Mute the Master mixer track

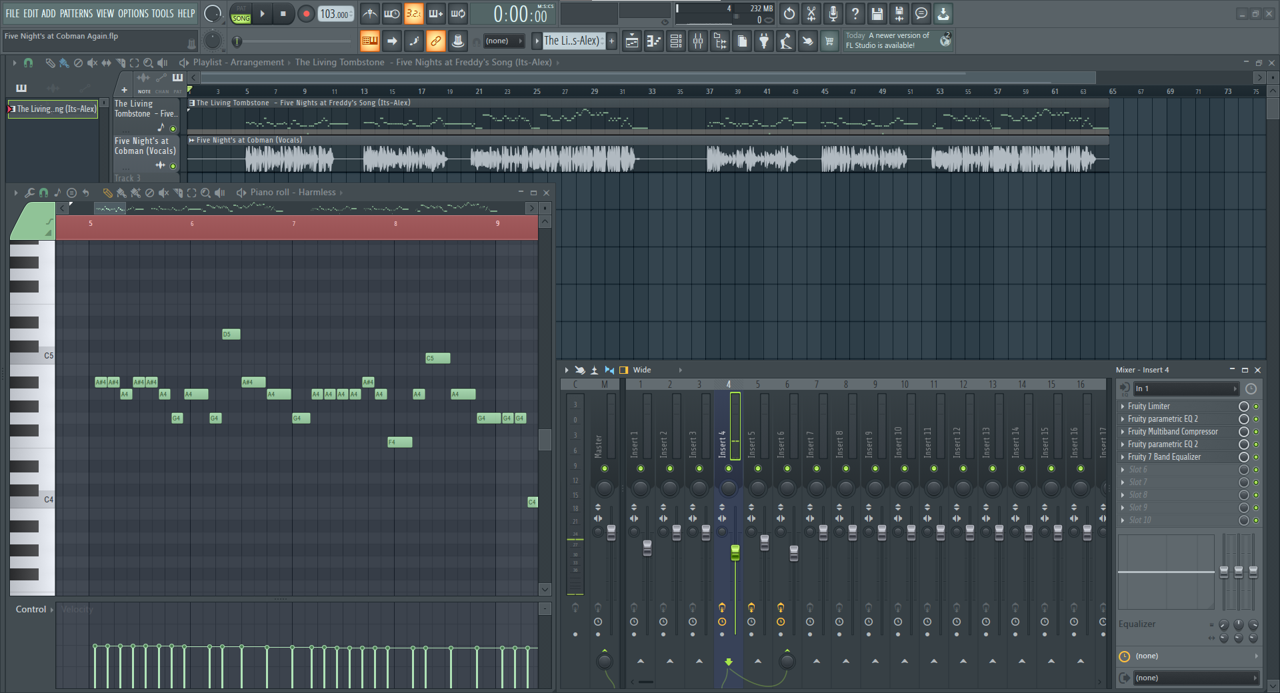[x=605, y=468]
